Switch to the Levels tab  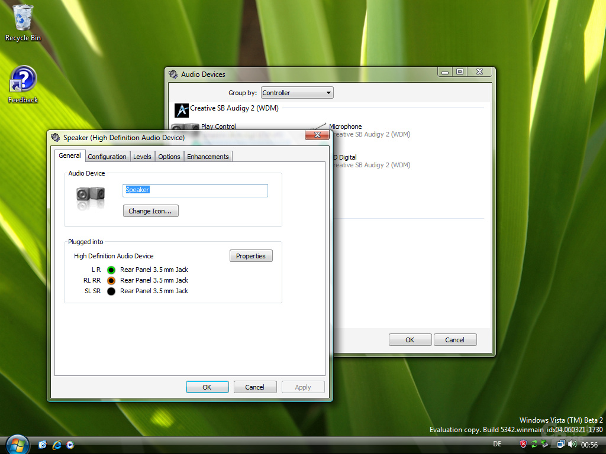tap(142, 157)
